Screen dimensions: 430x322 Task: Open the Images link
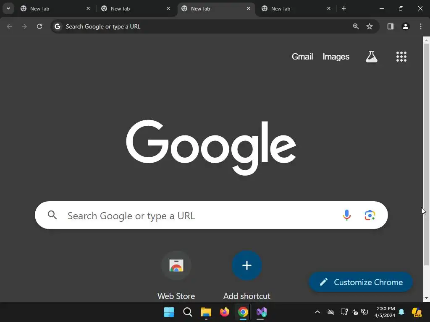(x=336, y=57)
